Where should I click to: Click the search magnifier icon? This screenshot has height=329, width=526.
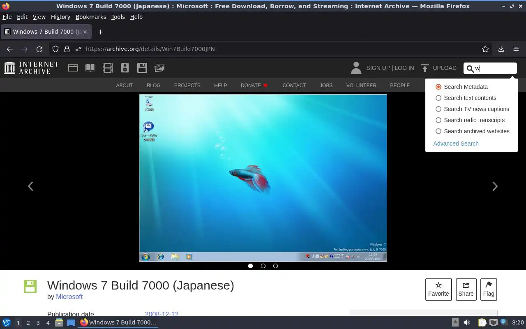[470, 69]
